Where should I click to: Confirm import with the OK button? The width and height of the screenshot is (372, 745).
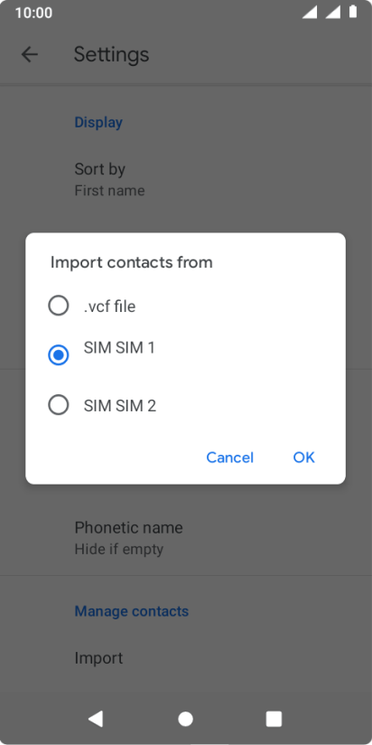tap(303, 457)
